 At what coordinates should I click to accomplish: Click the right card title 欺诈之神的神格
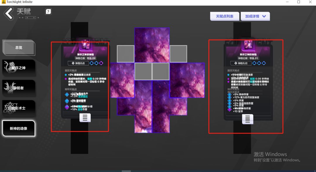tap(248, 55)
